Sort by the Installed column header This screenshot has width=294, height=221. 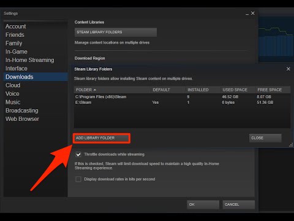pyautogui.click(x=203, y=90)
